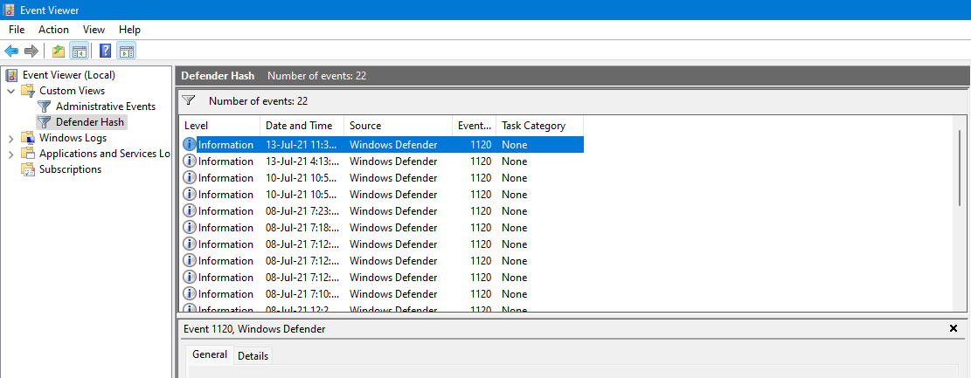Sort events by Date and Time column
Screen dimensions: 971x378
(x=299, y=126)
